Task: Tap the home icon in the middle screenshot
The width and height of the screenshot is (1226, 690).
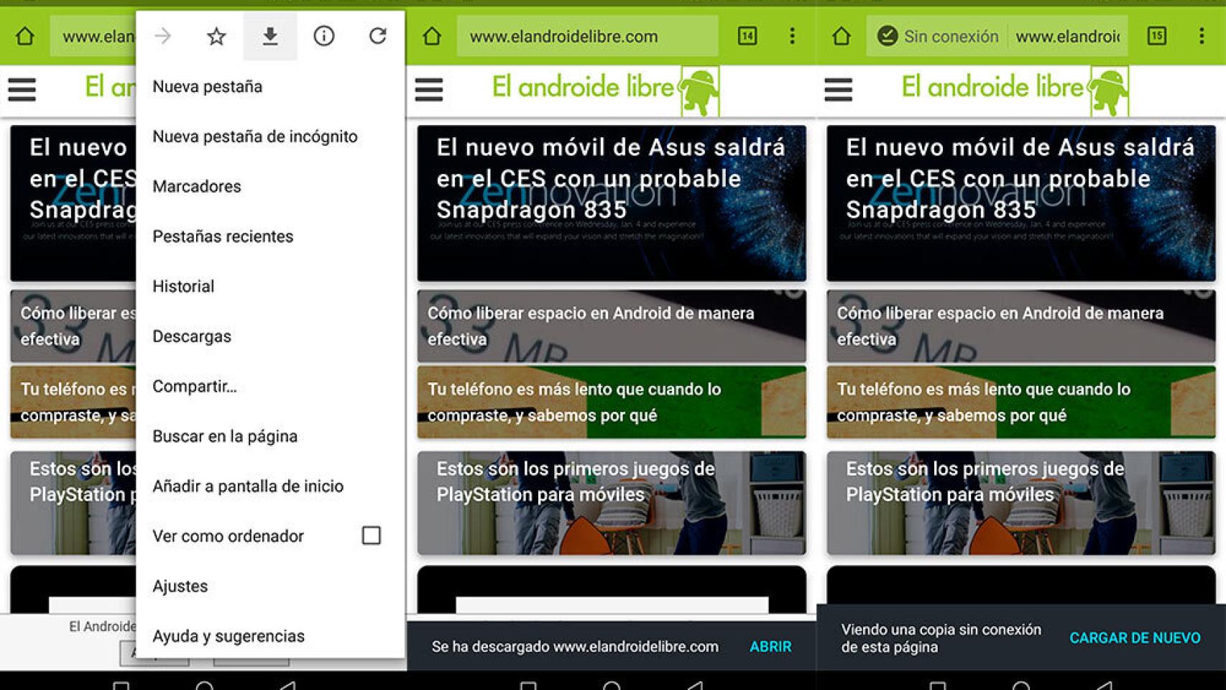Action: pyautogui.click(x=432, y=36)
